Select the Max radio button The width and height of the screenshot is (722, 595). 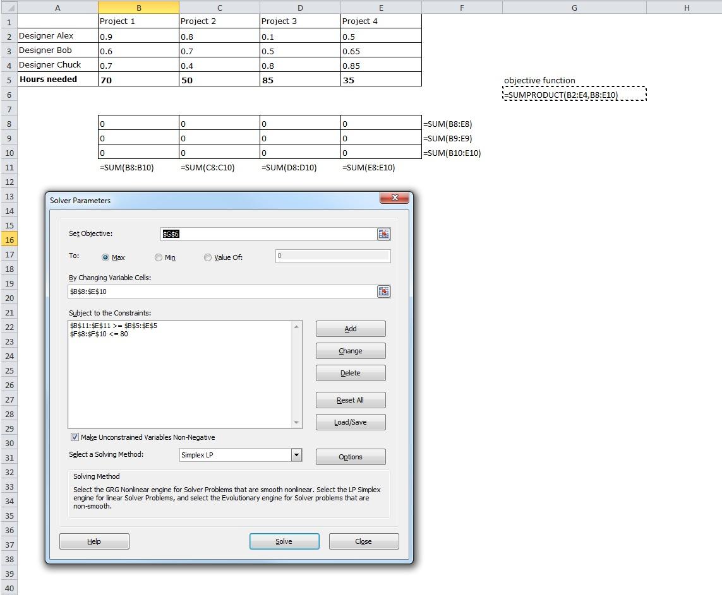(x=105, y=257)
